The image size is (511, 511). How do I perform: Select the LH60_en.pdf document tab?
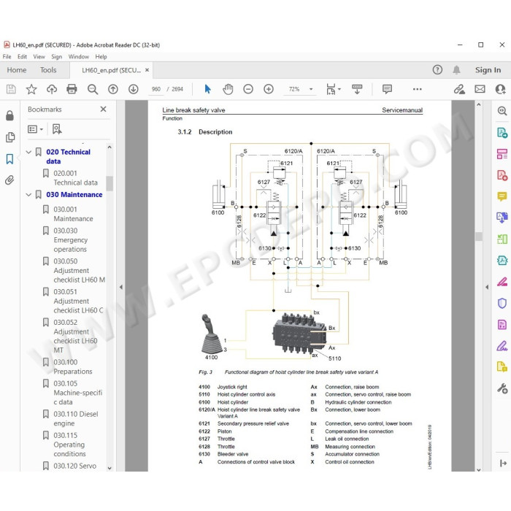click(x=111, y=70)
